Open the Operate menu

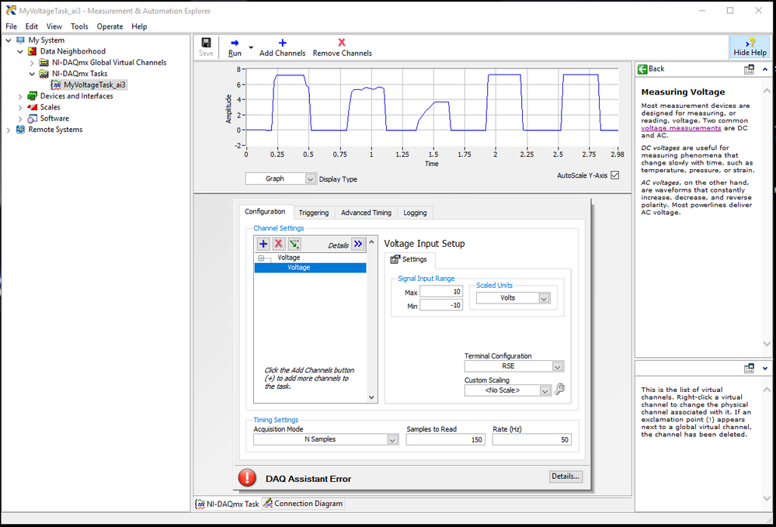pos(110,26)
